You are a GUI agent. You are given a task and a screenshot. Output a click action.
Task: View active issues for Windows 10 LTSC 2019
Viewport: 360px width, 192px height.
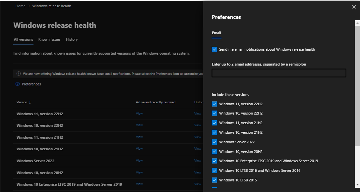click(x=139, y=184)
